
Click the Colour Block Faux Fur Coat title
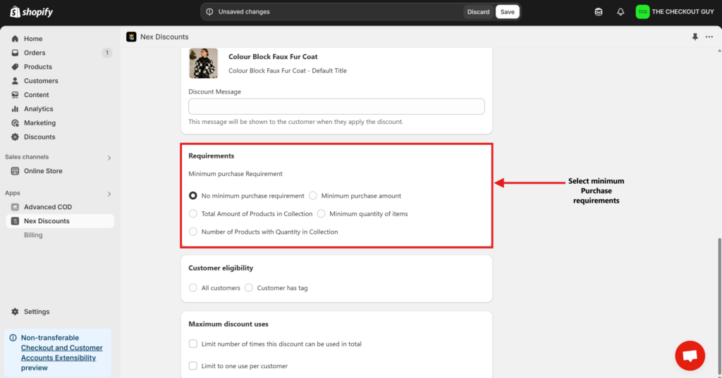point(273,56)
